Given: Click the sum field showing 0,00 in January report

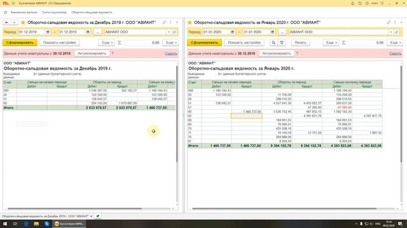Looking at the screenshot, I should pyautogui.click(x=366, y=42).
